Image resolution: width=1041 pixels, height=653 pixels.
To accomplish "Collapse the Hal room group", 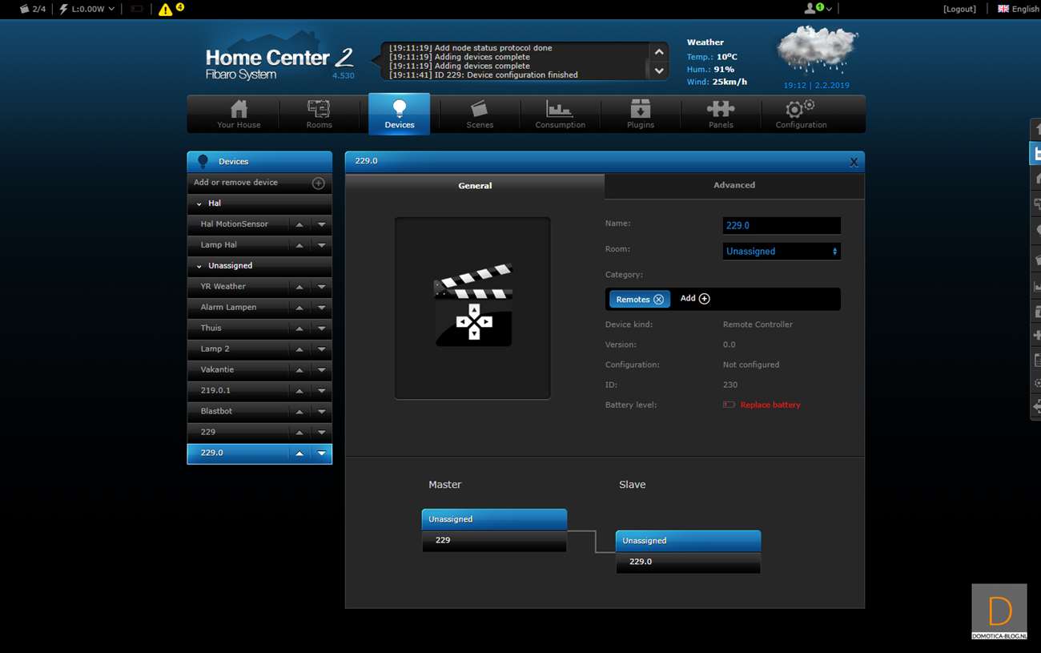I will 199,204.
